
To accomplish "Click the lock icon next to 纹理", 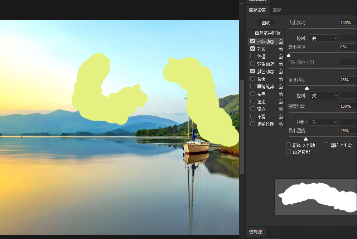I will (x=281, y=57).
